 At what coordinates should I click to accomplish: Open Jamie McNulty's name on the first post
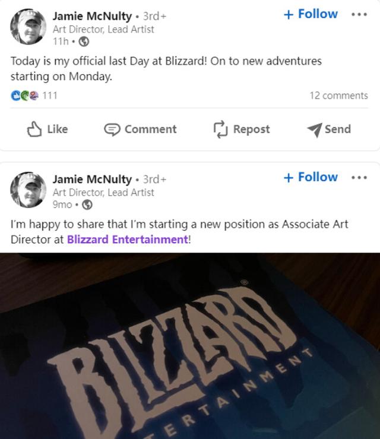click(x=92, y=16)
